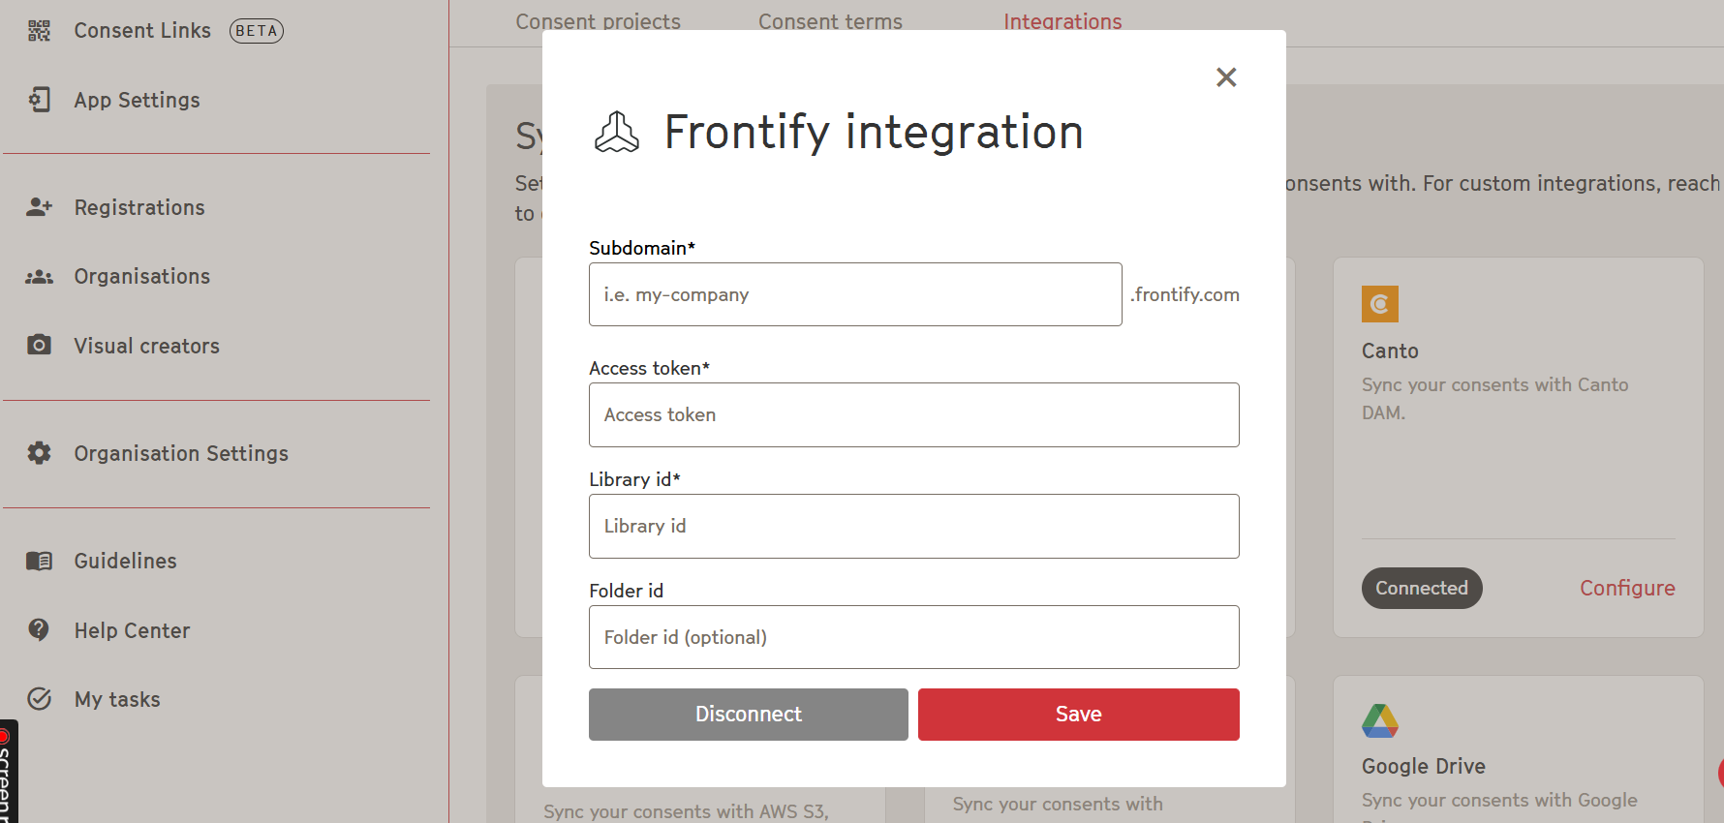Disconnect the Frontify integration

(749, 715)
